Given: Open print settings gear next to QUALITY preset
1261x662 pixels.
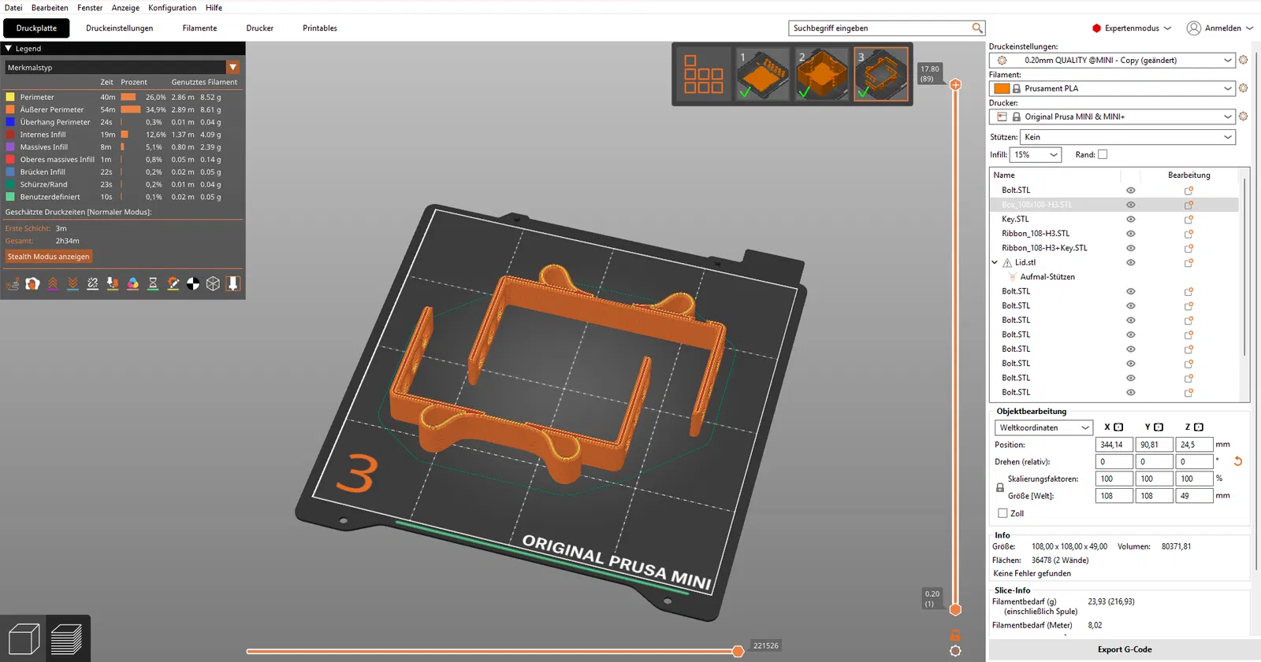Looking at the screenshot, I should (x=1244, y=60).
